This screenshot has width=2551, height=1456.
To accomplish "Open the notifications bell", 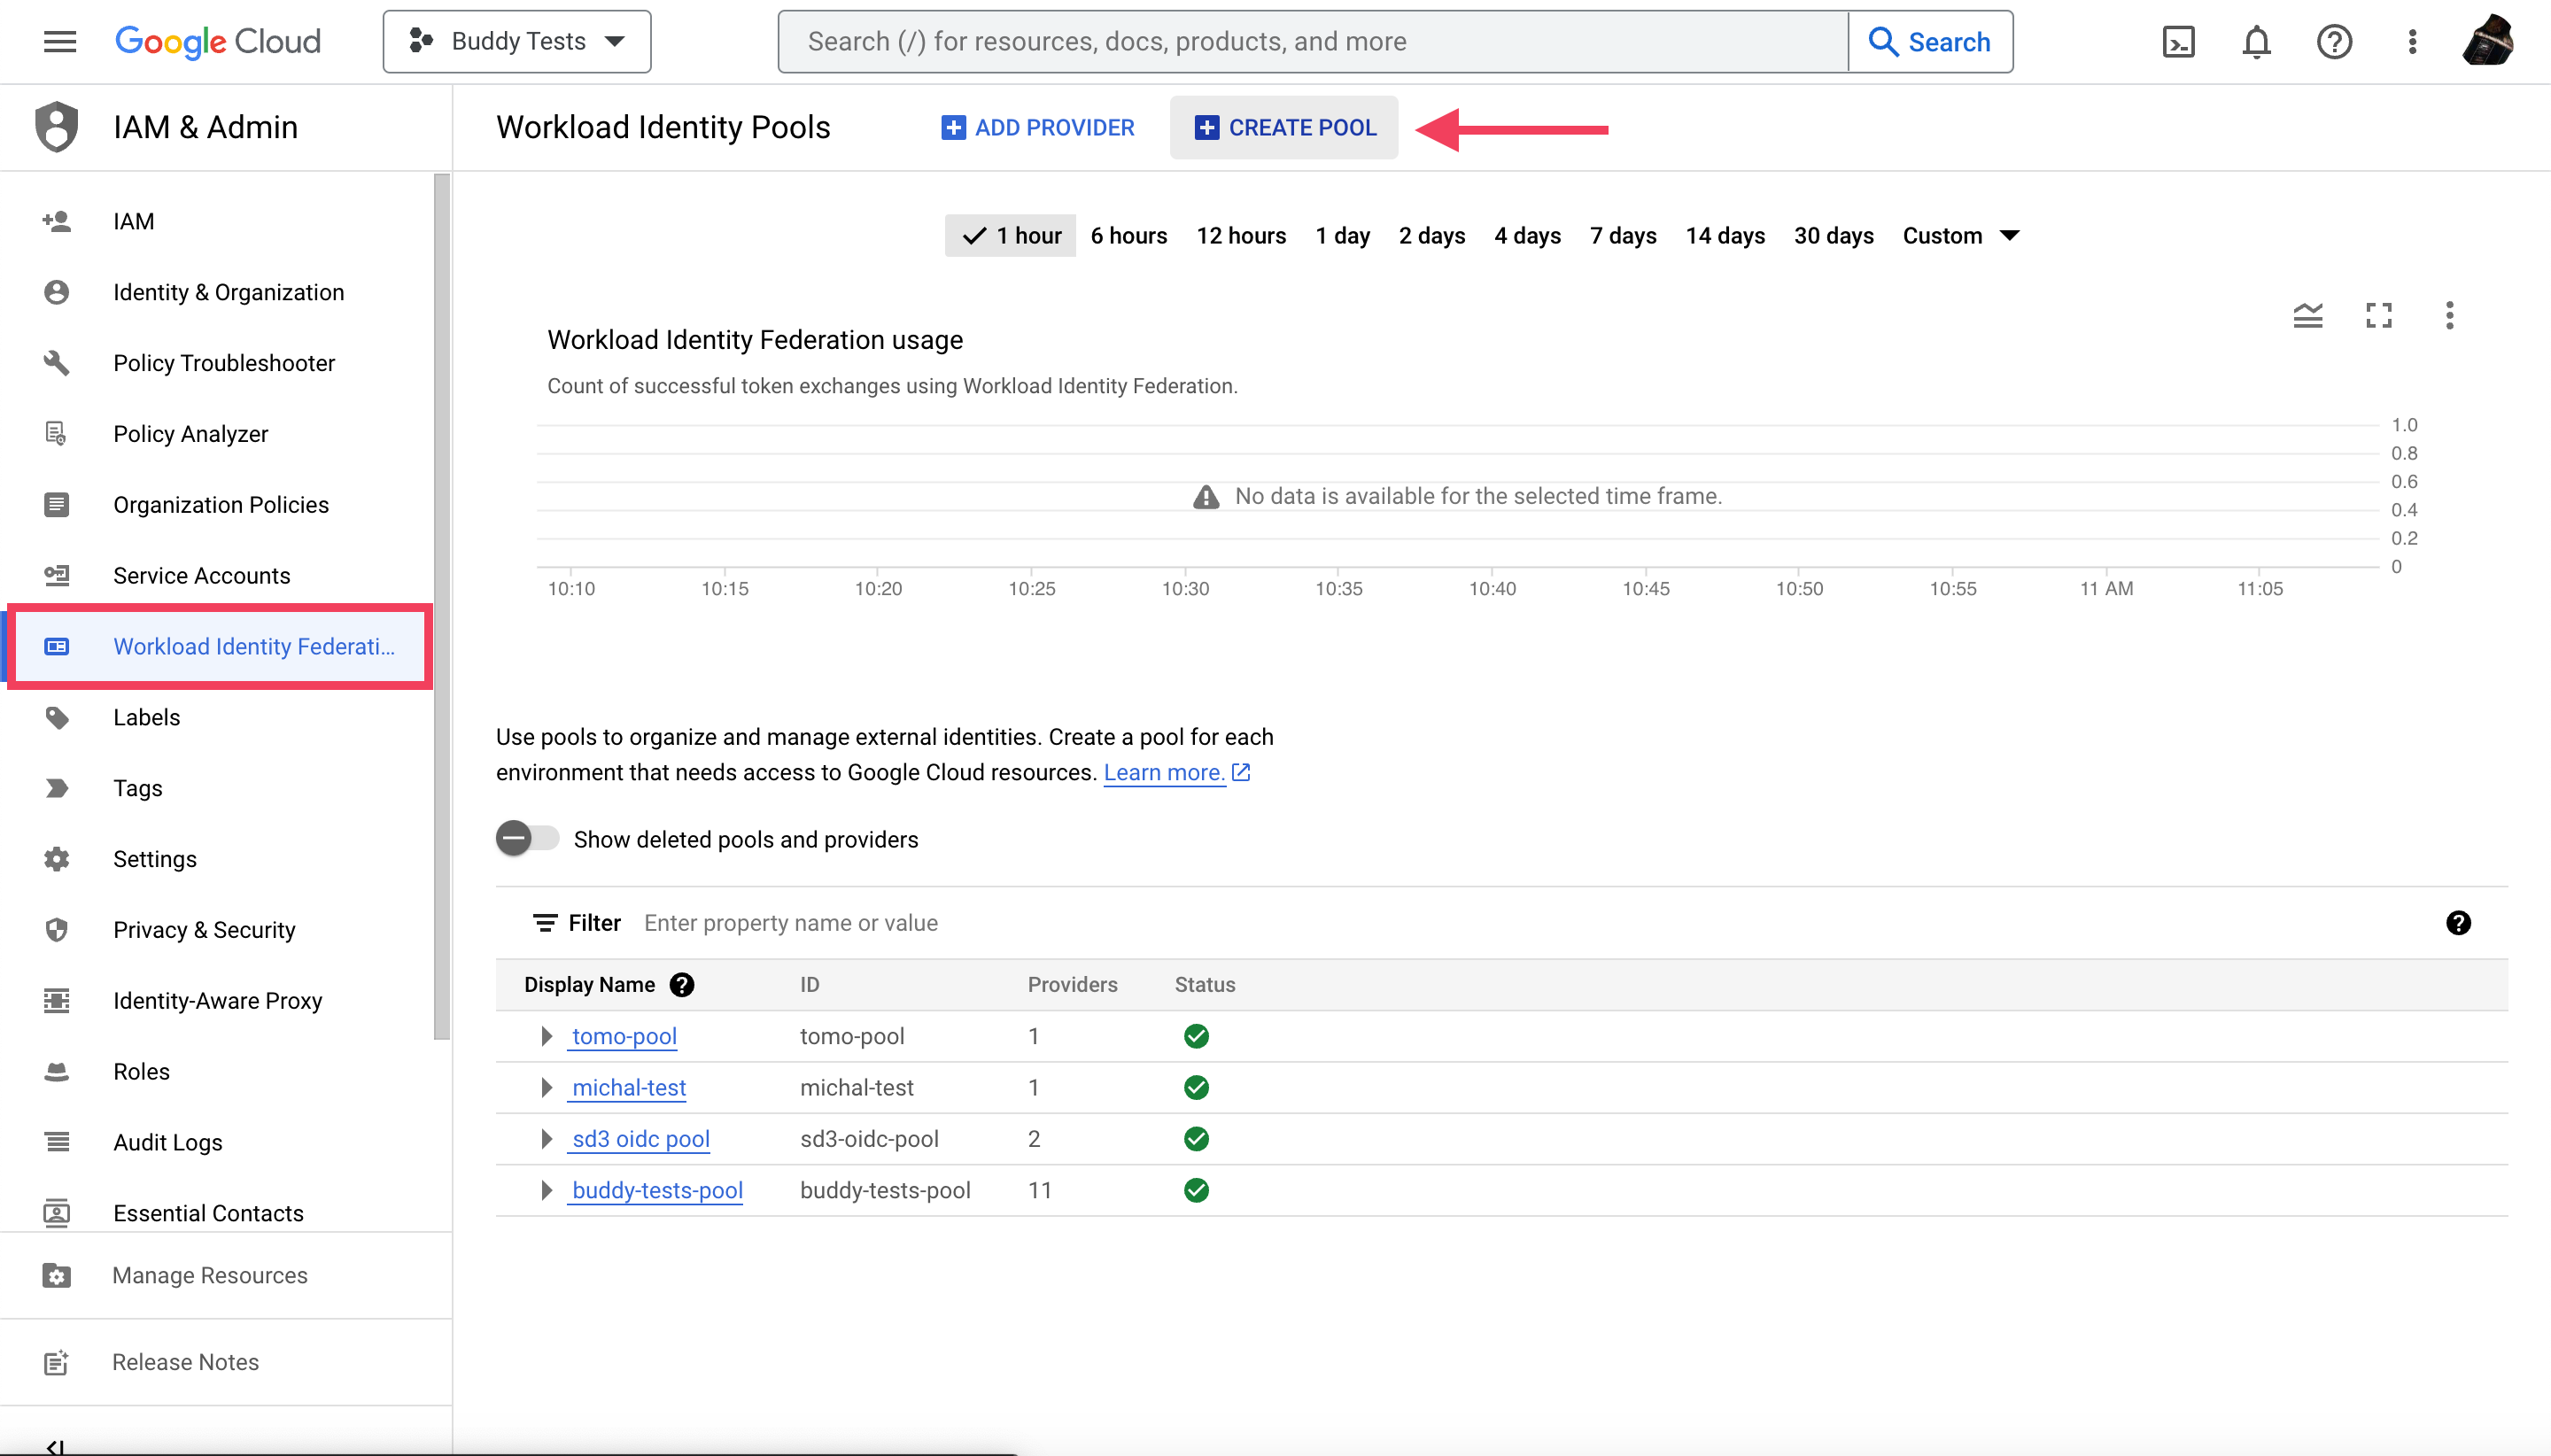I will 2256,41.
